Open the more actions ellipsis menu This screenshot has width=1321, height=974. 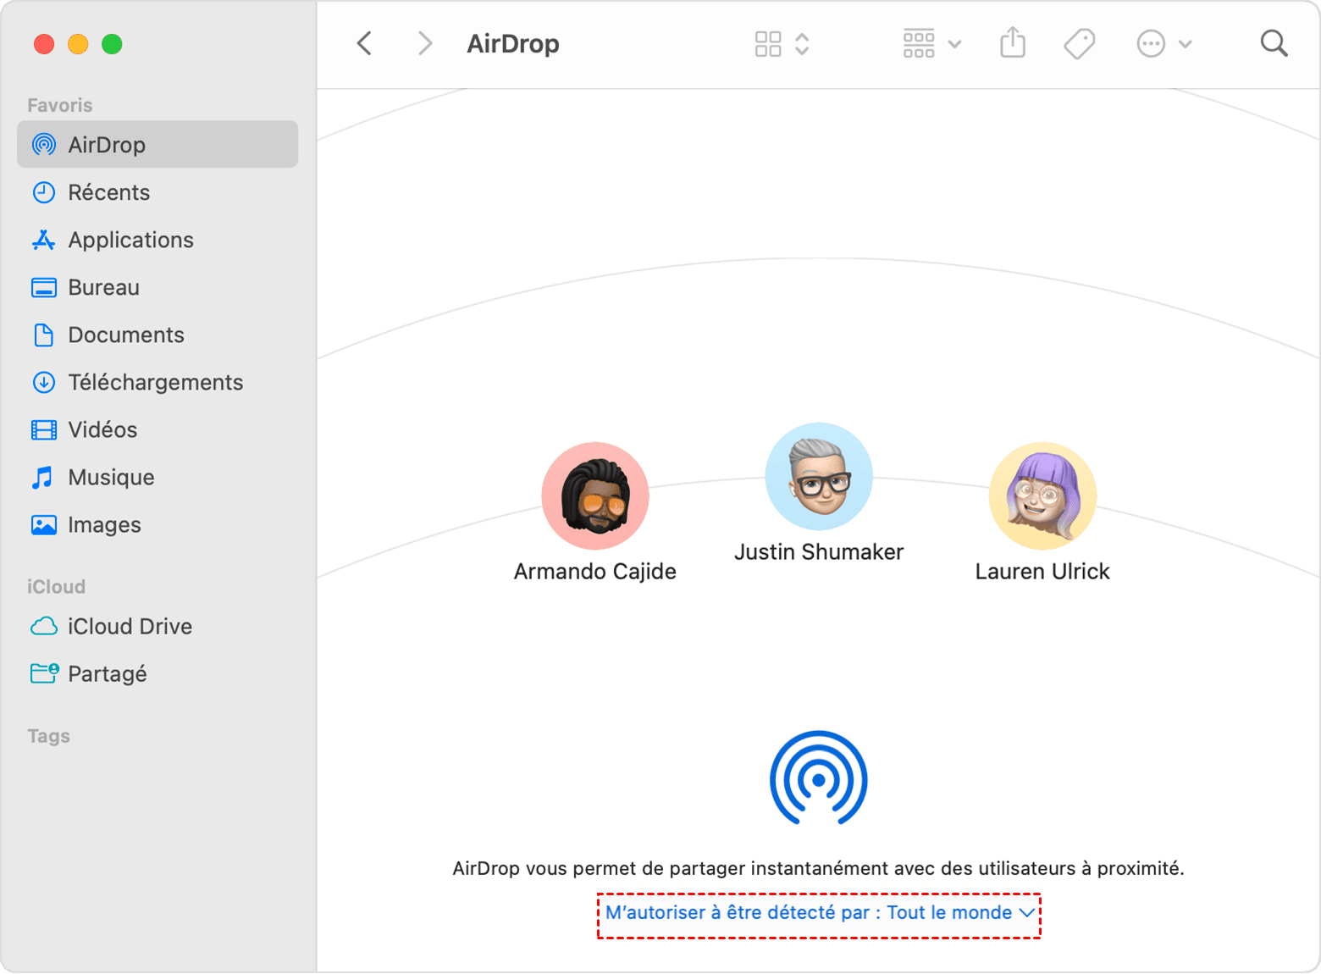click(1164, 43)
